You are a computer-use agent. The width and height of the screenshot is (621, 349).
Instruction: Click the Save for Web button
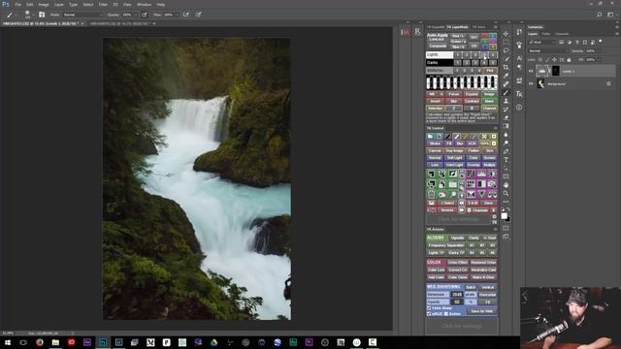tap(481, 311)
